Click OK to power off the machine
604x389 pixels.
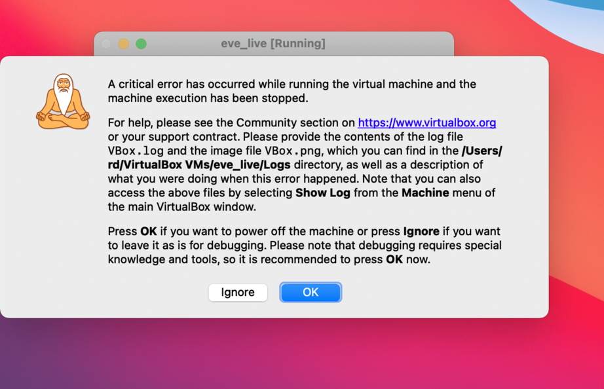(x=311, y=292)
